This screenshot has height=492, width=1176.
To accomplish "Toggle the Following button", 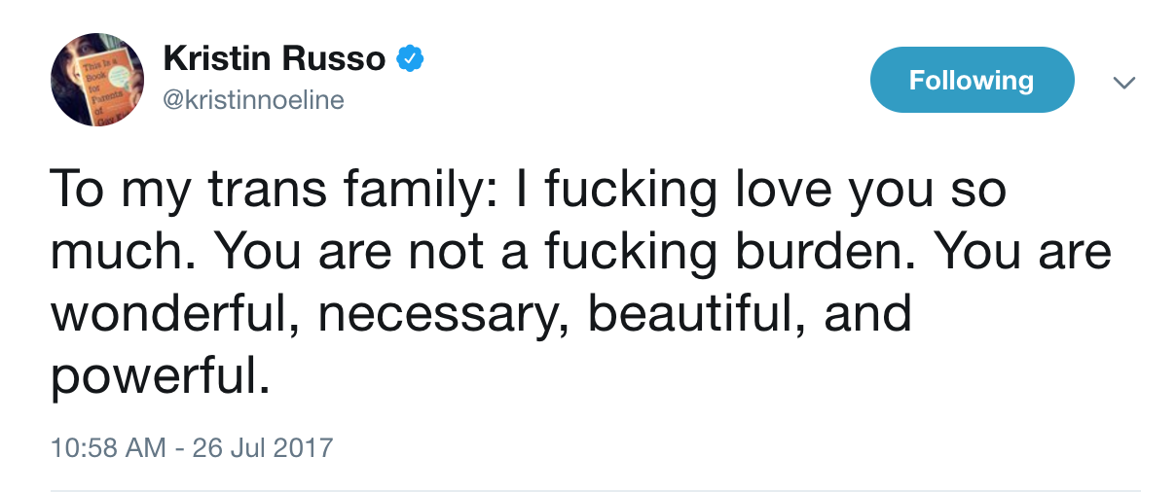I will [x=971, y=80].
